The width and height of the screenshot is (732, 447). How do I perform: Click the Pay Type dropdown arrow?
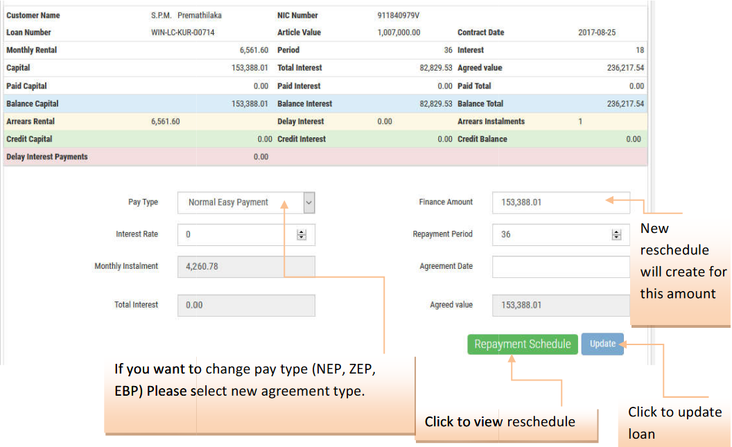pos(309,202)
